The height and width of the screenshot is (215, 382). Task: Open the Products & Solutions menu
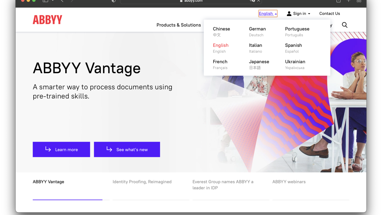(x=178, y=25)
